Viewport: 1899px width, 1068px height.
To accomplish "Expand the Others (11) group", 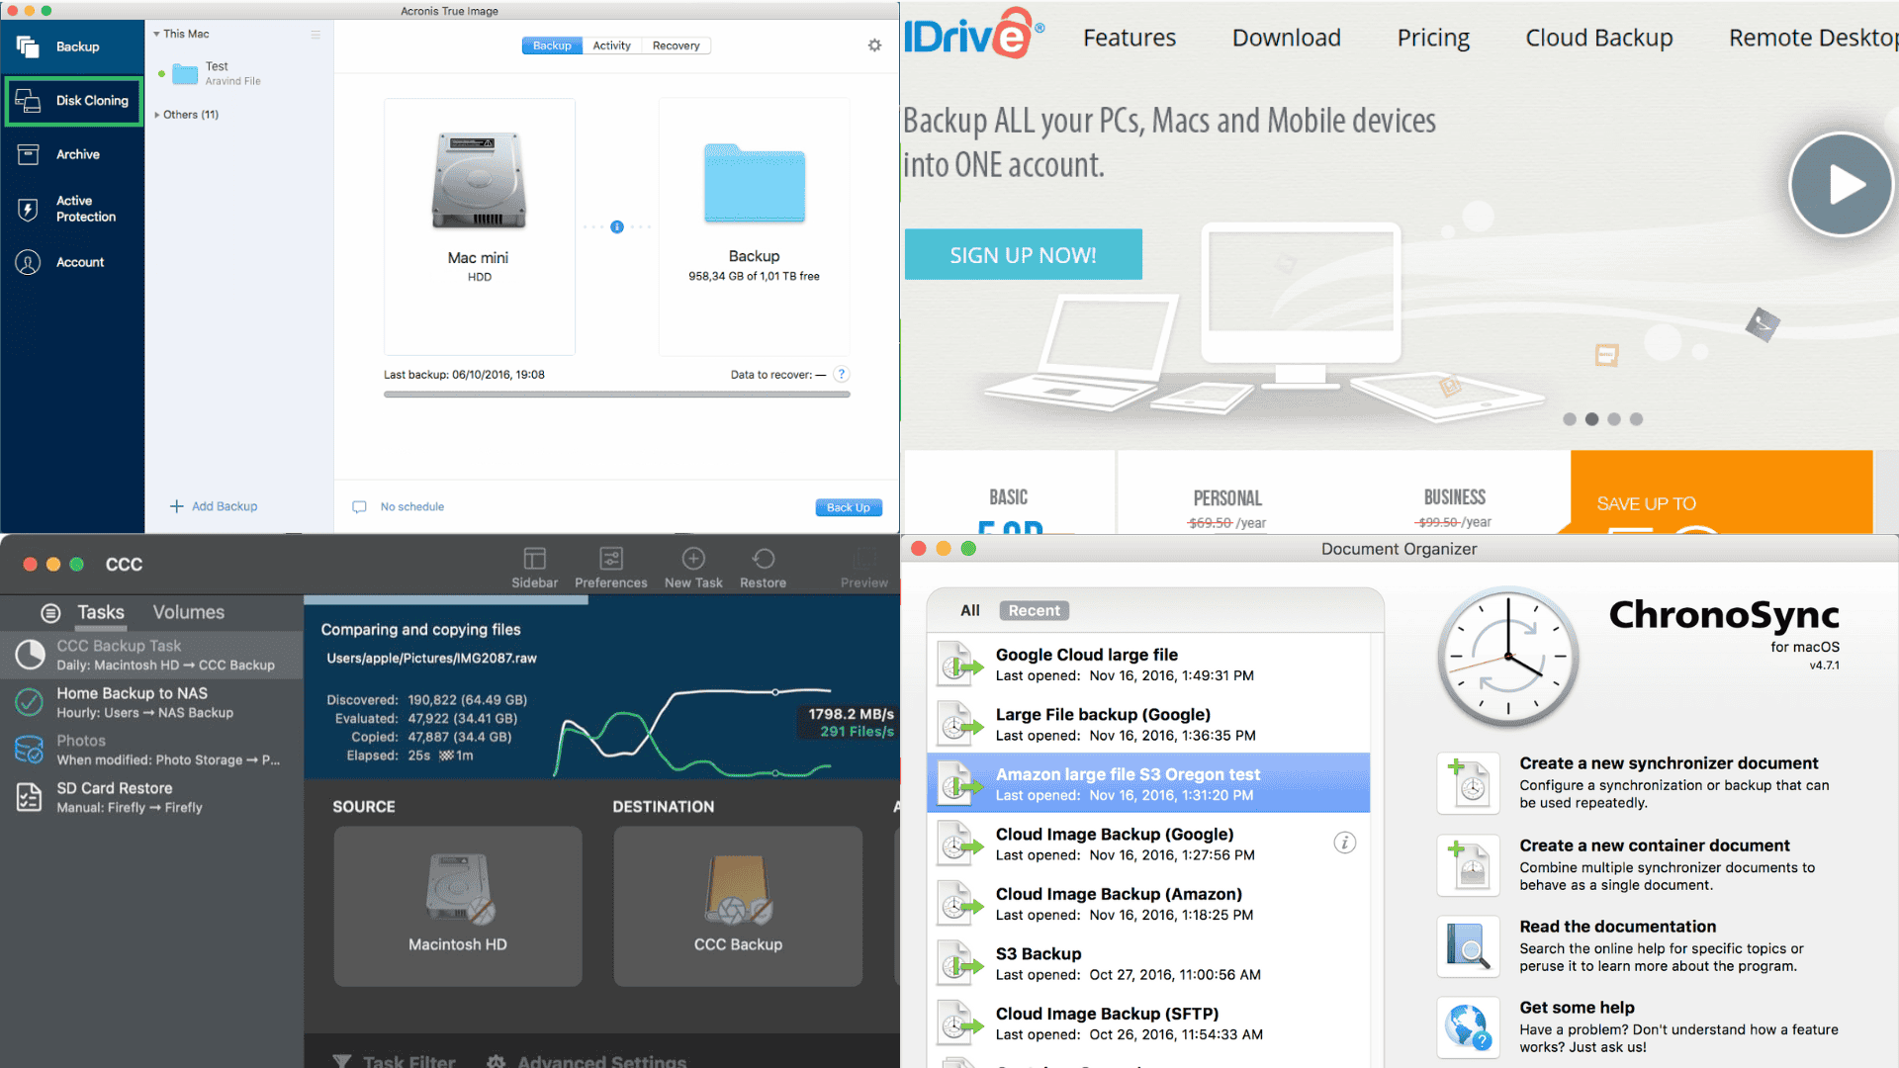I will tap(156, 115).
